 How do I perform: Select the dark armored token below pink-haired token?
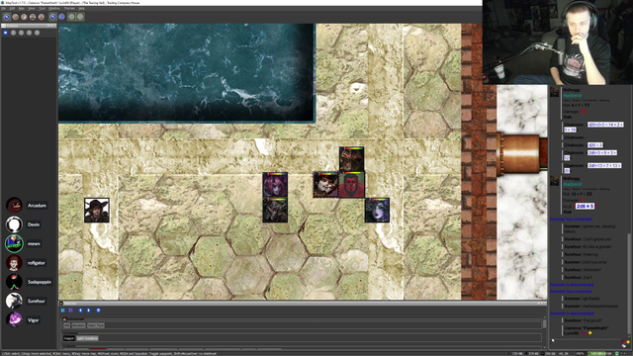tap(275, 210)
